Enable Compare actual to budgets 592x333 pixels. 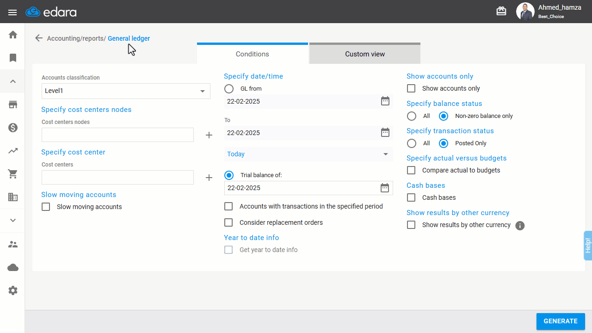click(x=411, y=170)
